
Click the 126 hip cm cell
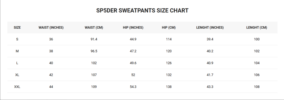pyautogui.click(x=169, y=63)
